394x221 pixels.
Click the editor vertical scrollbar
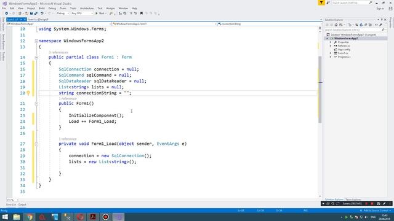point(320,90)
